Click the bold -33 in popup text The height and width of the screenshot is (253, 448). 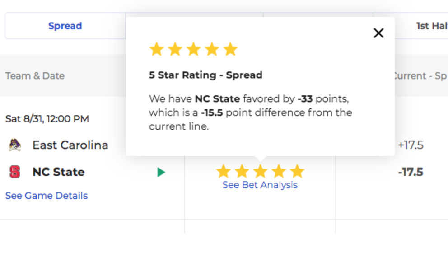point(305,98)
